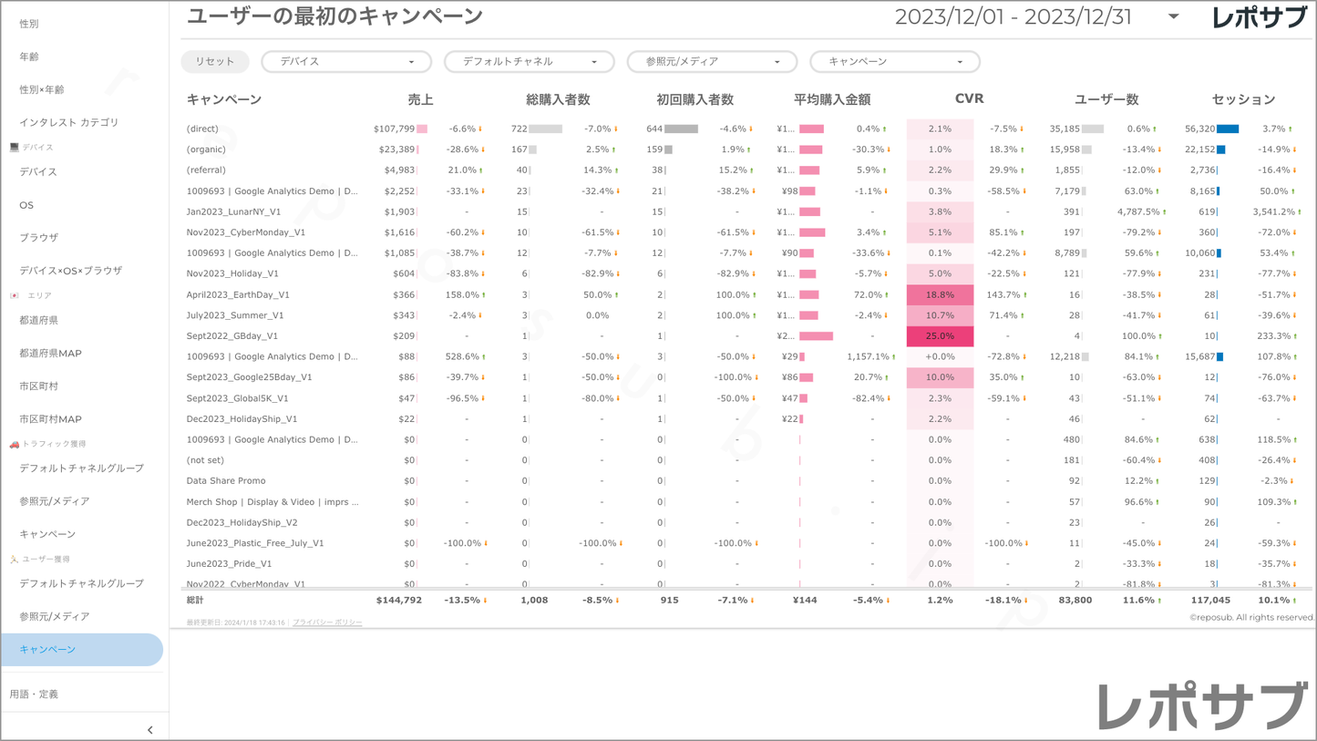Click the Japan flag icon beside エリア
Viewport: 1317px width, 741px height.
point(14,295)
